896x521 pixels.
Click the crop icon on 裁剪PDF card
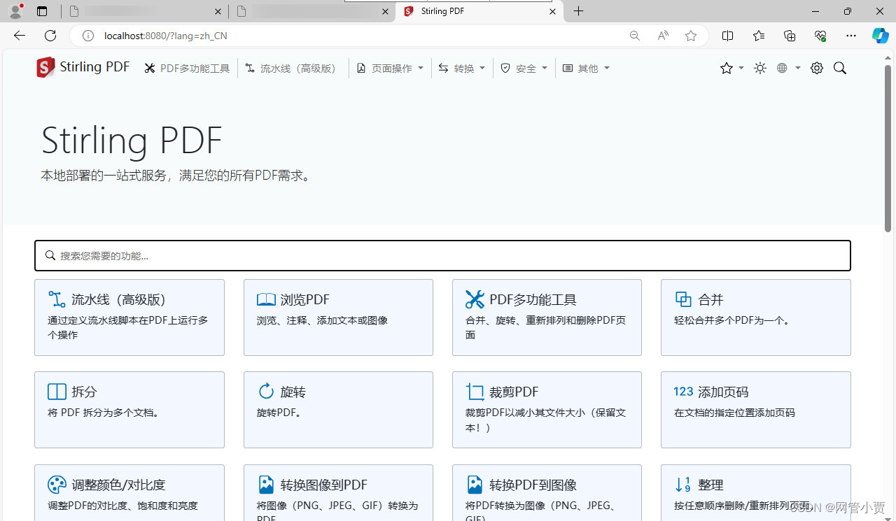(x=475, y=392)
